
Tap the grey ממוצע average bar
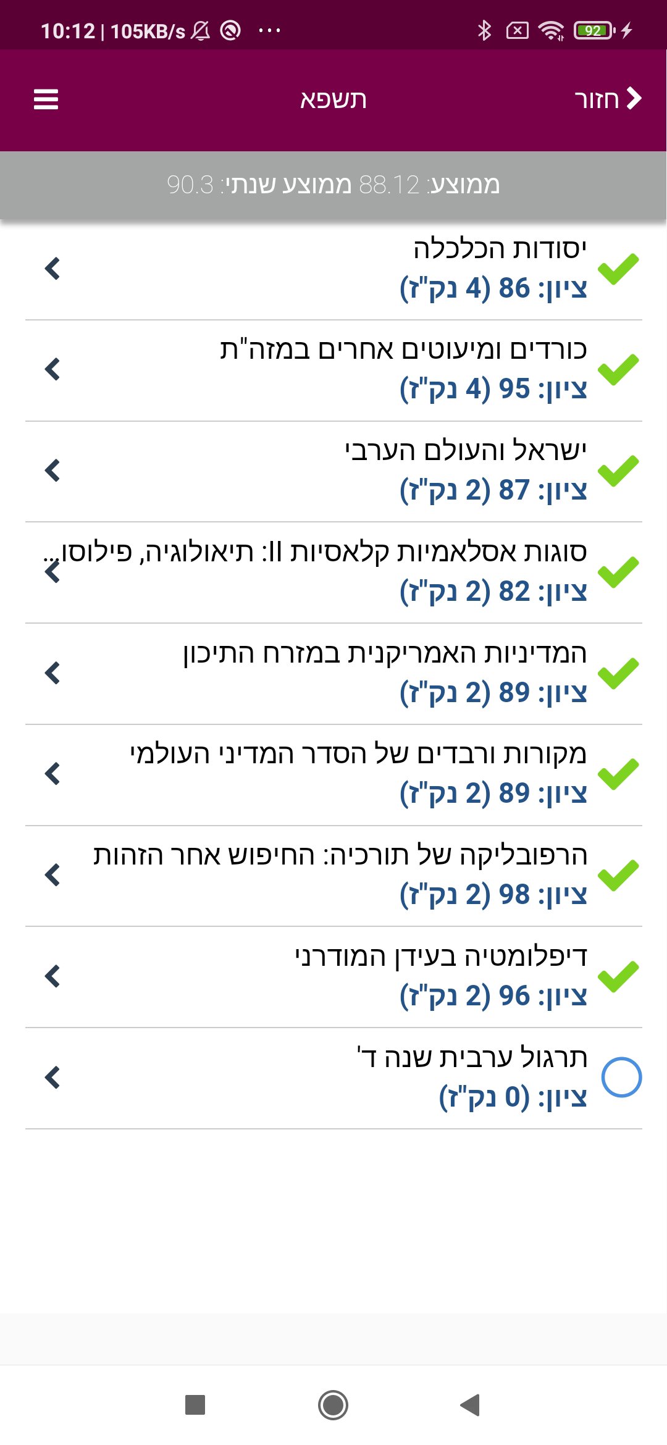coord(333,185)
